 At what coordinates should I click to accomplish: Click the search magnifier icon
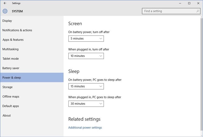(198, 11)
